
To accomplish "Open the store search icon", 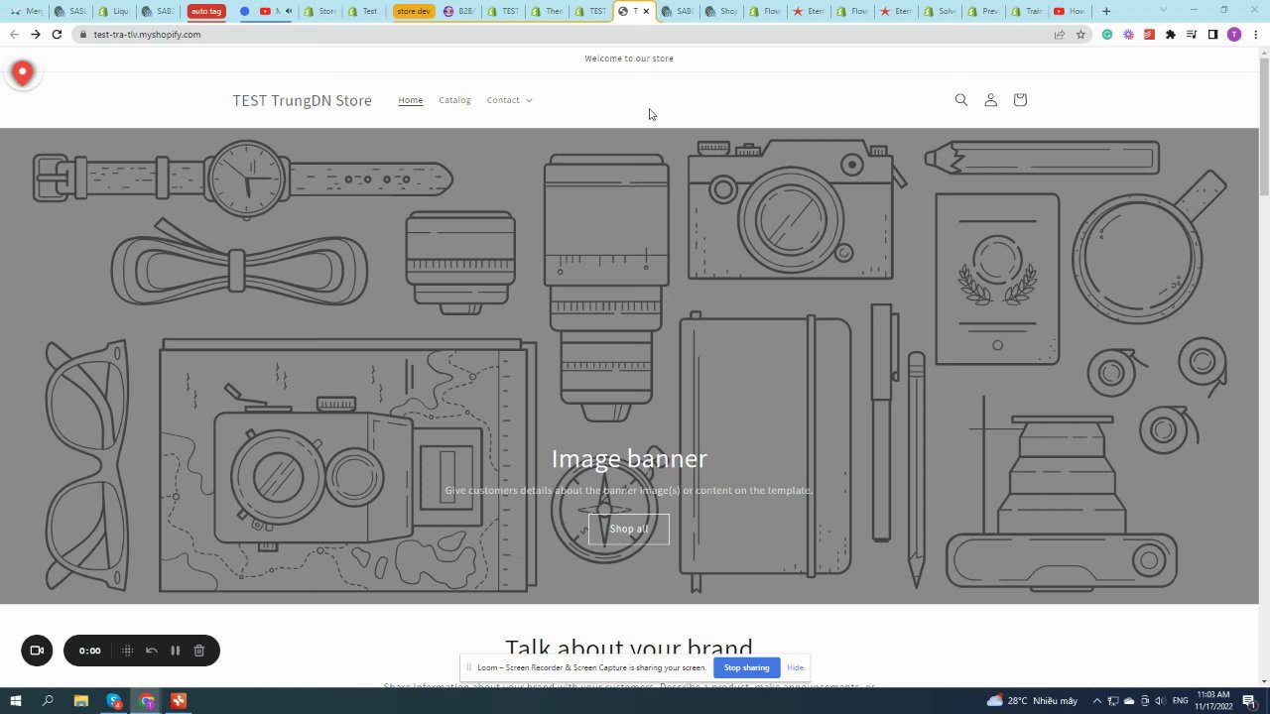I will pyautogui.click(x=960, y=100).
